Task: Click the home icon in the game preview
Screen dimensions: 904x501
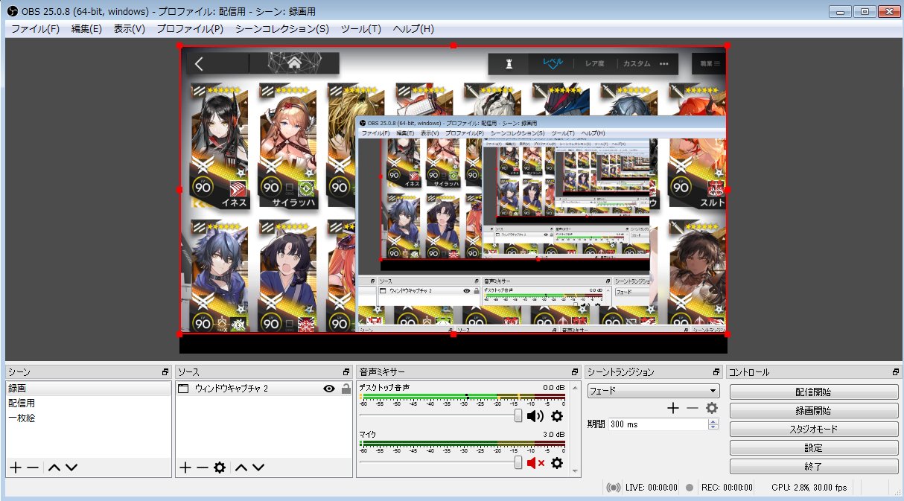Action: point(294,63)
